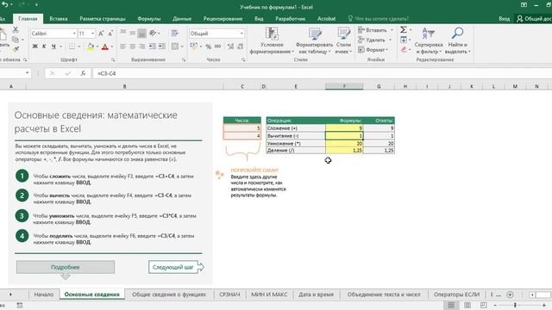552x310 pixels.
Task: Toggle bold Ж formatting
Action: tap(34, 46)
